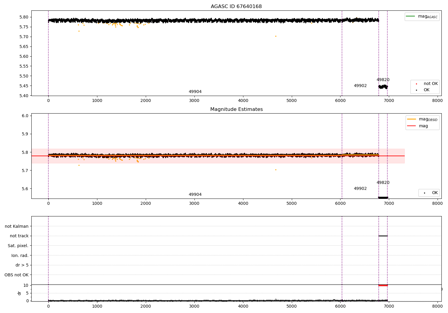The height and width of the screenshot is (313, 448).
Task: Click the 5.80 tick in top plot
Action: point(24,17)
